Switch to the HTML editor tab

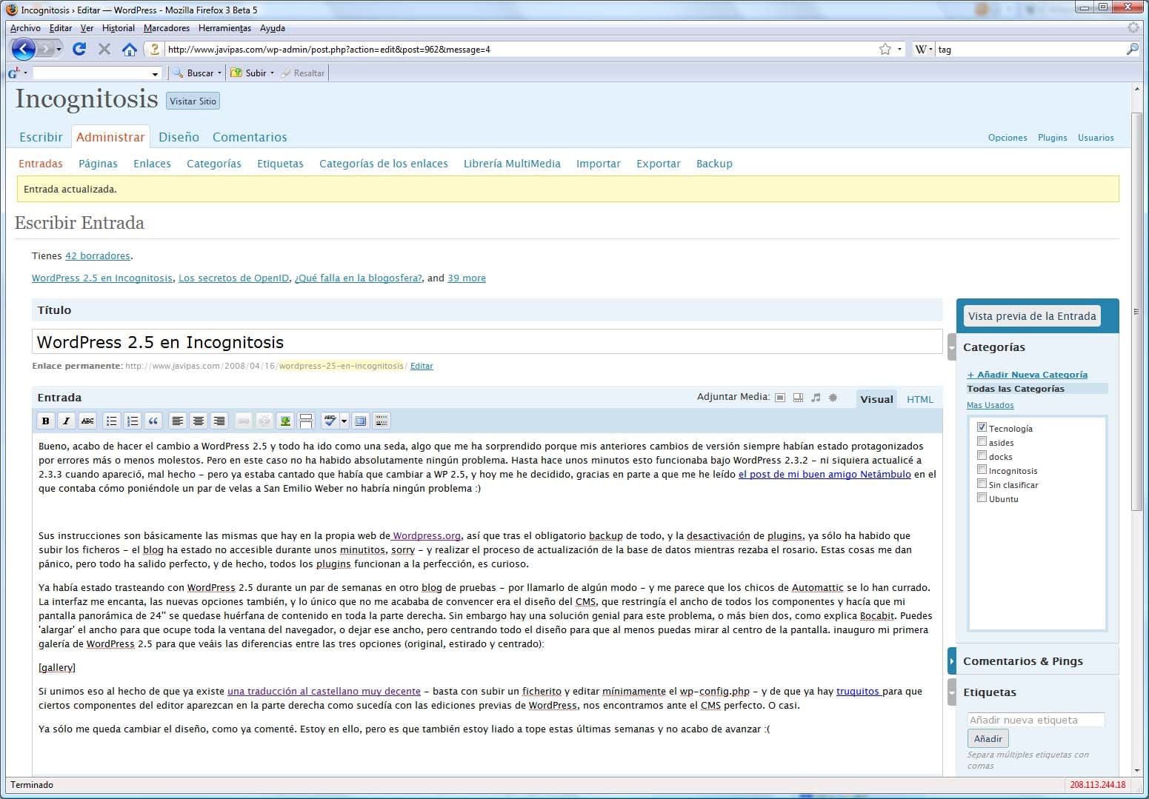tap(919, 399)
